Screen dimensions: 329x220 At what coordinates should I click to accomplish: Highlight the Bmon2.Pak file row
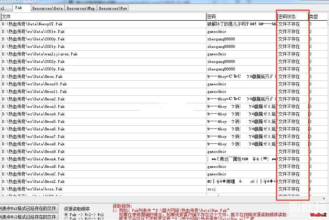33,99
